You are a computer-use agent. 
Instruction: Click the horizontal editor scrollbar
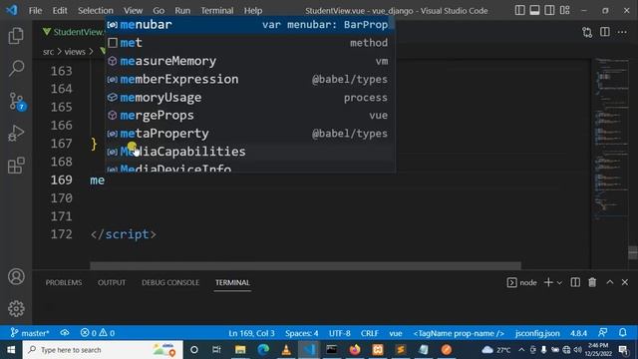[305, 265]
